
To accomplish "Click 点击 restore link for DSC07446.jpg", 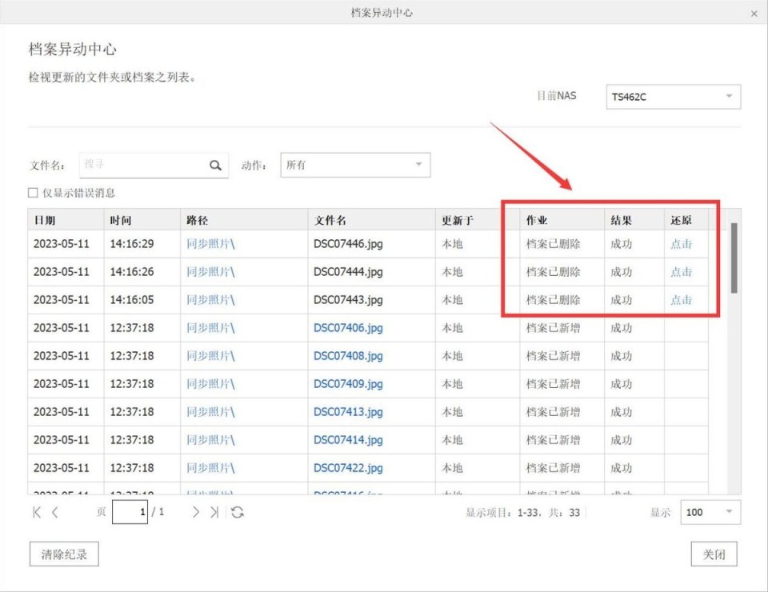I will 681,244.
